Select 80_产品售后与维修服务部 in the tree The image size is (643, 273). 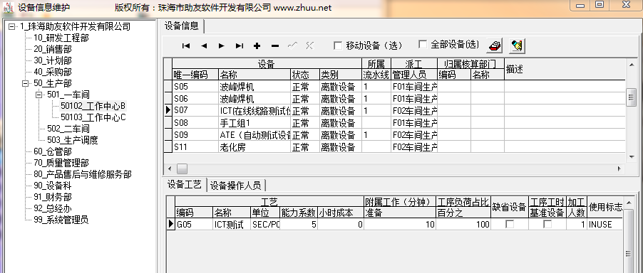tap(83, 174)
